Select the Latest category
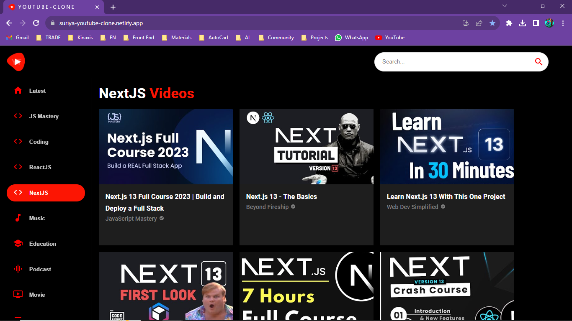This screenshot has width=572, height=321. 46,91
